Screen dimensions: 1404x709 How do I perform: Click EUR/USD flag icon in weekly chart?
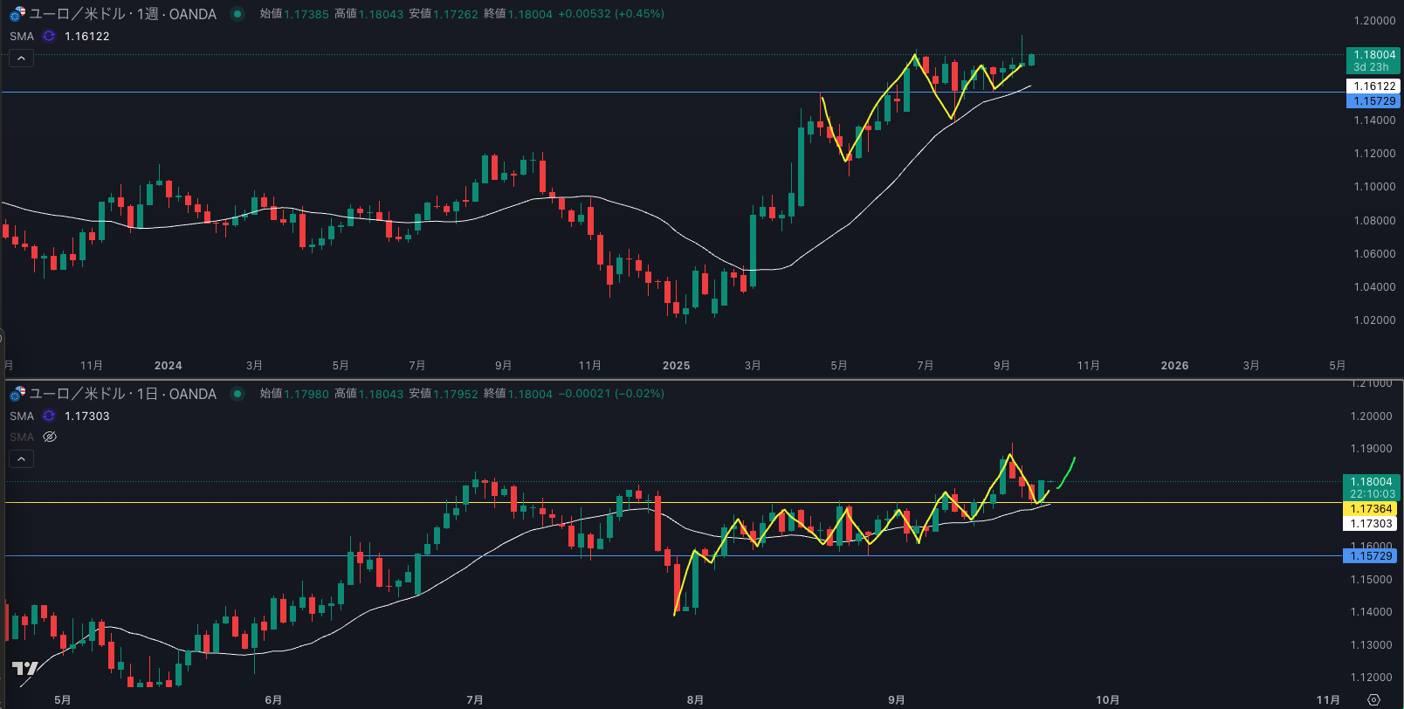click(17, 14)
